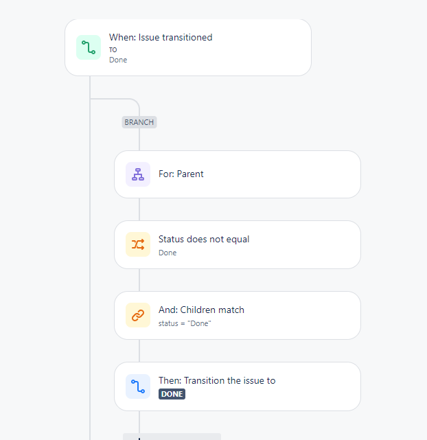Select the BRANCH label tag

pos(139,122)
